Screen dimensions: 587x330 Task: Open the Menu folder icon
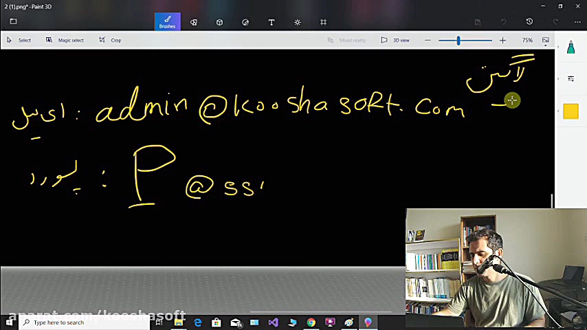(x=13, y=22)
